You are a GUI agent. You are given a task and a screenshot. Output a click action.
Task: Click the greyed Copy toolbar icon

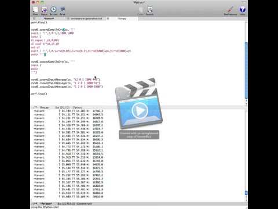[141, 10]
